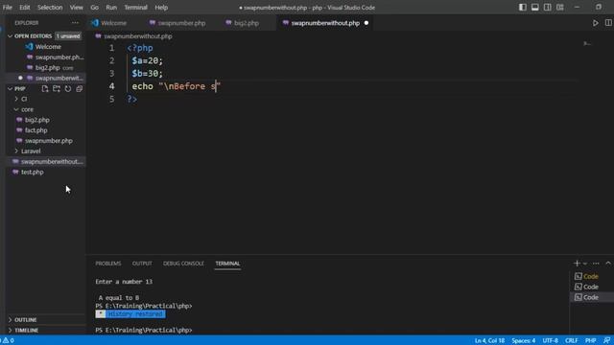This screenshot has height=345, width=614.
Task: Open swapnumber.php in core folder
Action: 49,141
